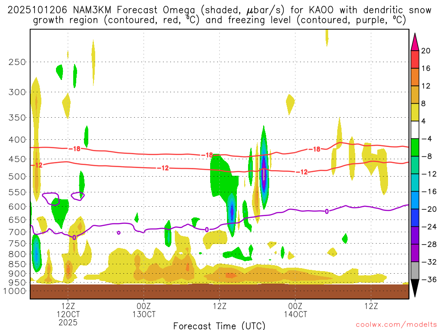This screenshot has width=441, height=330.
Task: Click the 700 pressure axis label
Action: [17, 232]
